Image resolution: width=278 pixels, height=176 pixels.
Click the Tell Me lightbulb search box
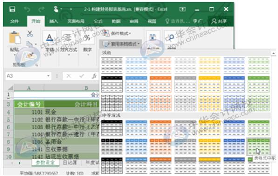(x=177, y=21)
